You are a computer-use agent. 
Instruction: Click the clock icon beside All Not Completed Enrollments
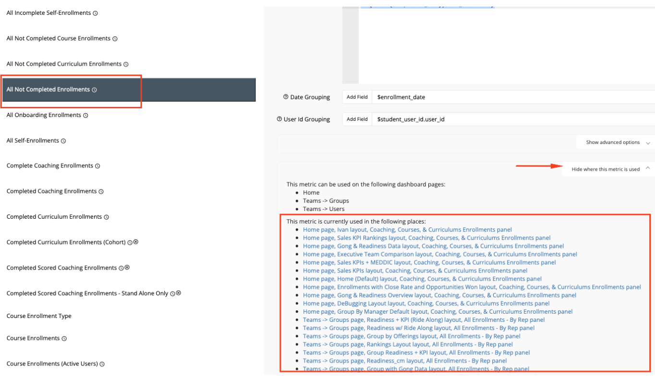click(95, 90)
